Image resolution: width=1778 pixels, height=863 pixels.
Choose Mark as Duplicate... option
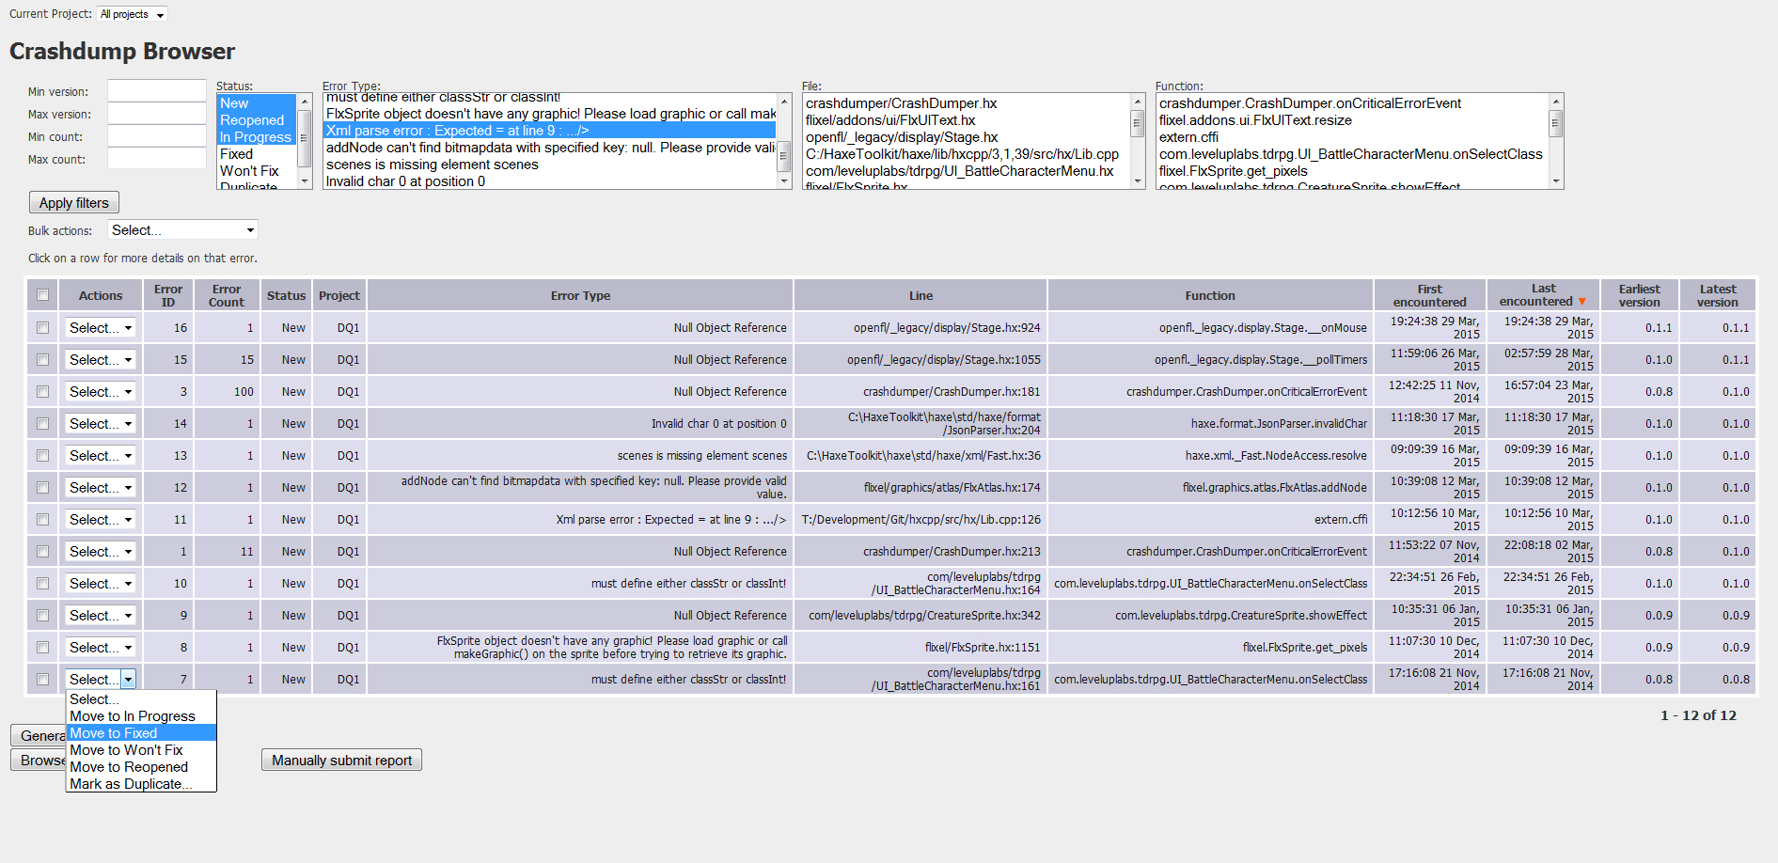pos(141,784)
